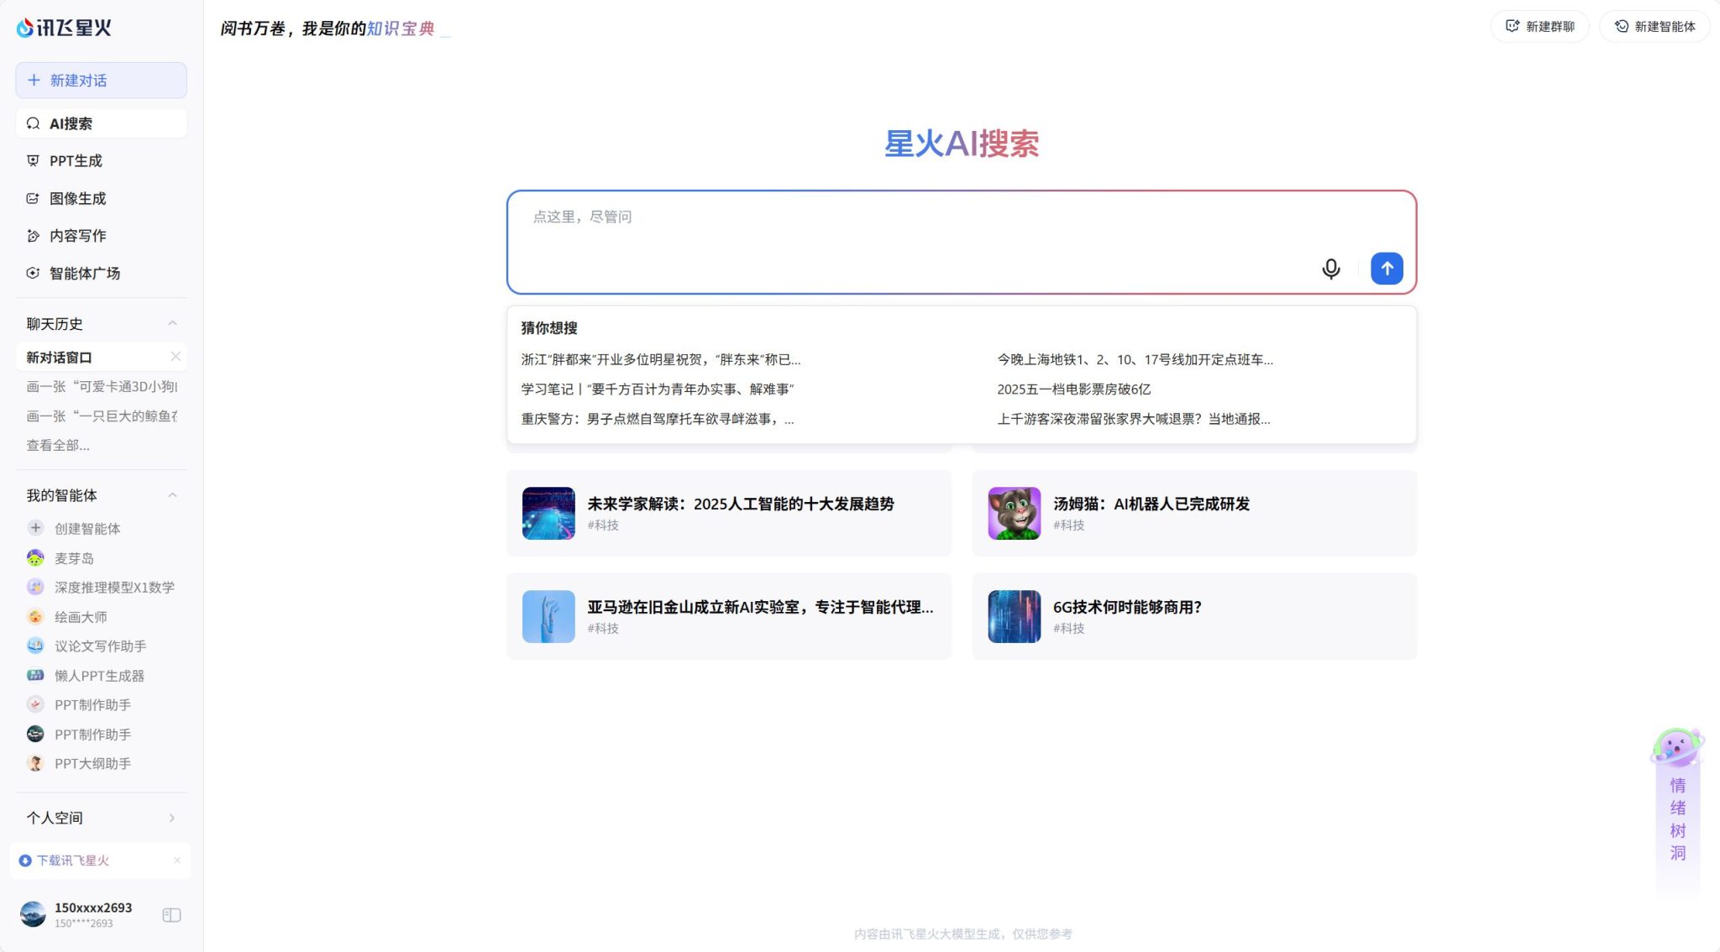The height and width of the screenshot is (952, 1720).
Task: Select the 懒人PPT生成器 agent
Action: [x=100, y=675]
